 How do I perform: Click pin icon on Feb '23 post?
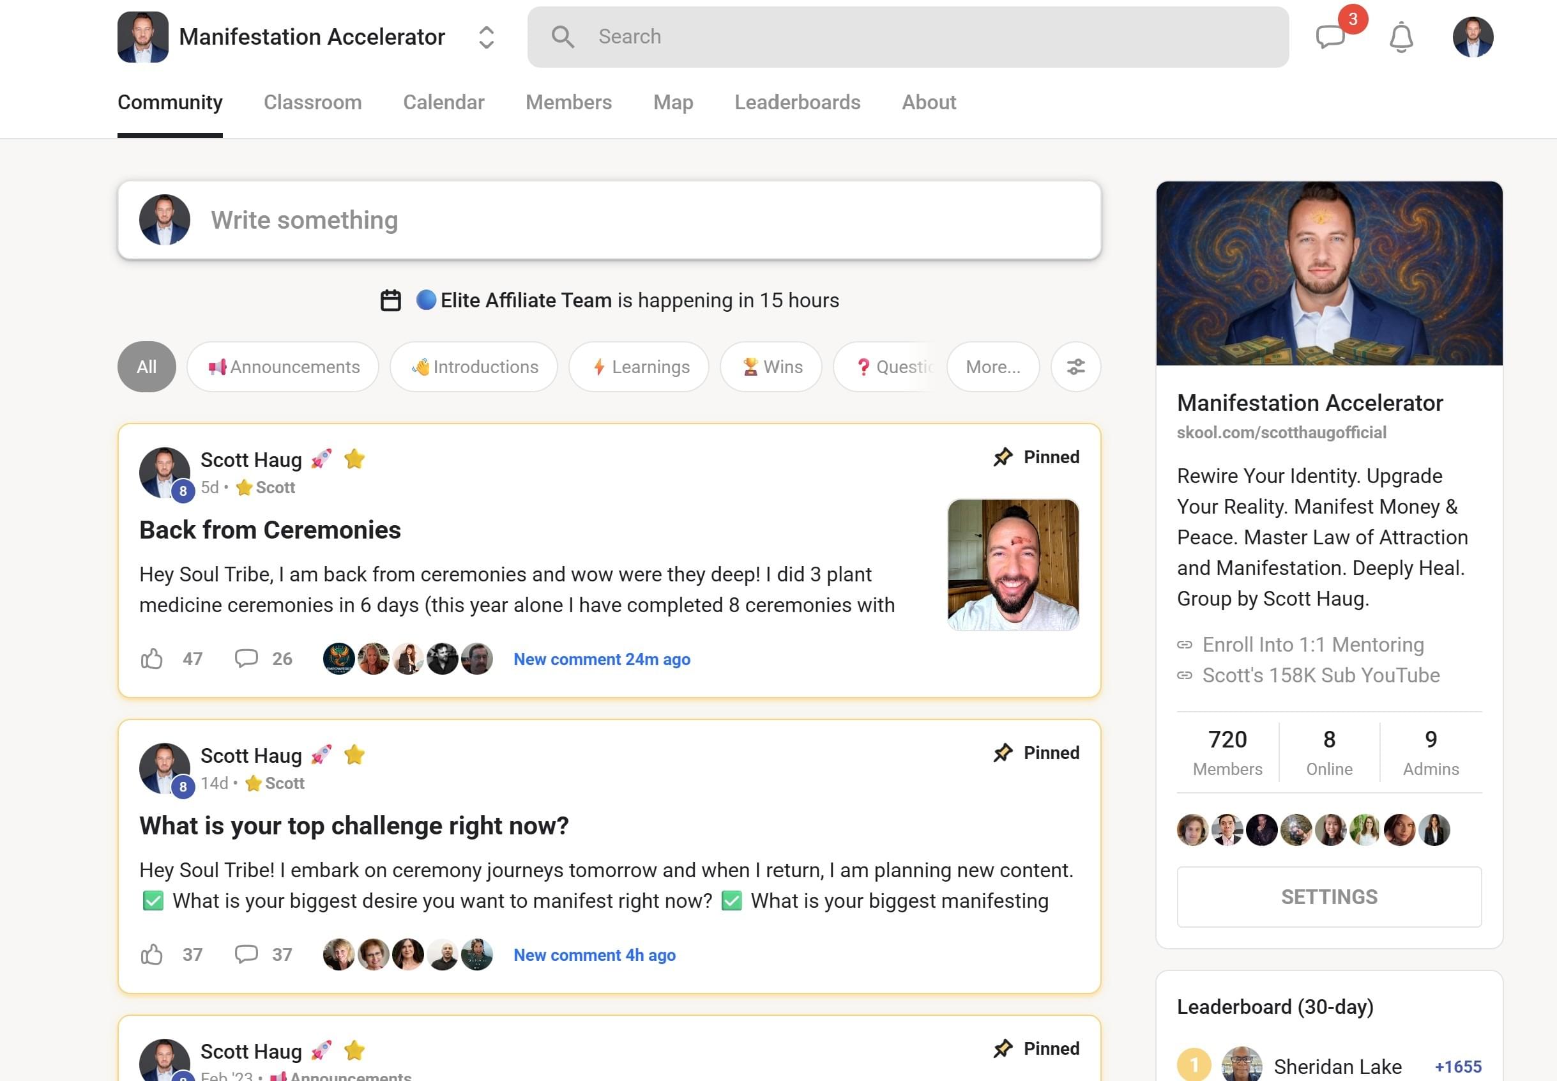click(x=1003, y=1049)
